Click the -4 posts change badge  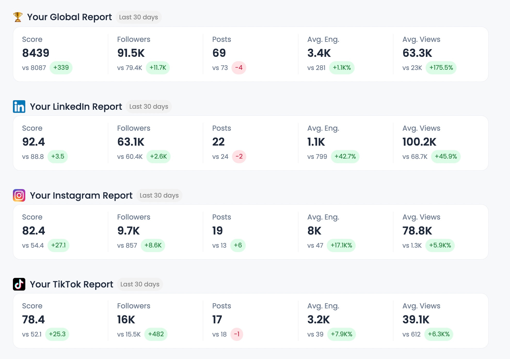tap(239, 68)
